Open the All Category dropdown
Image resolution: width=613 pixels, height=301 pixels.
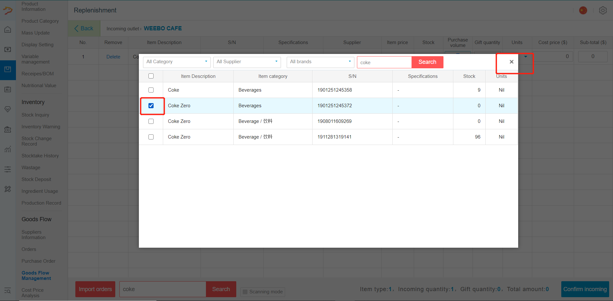(x=177, y=62)
